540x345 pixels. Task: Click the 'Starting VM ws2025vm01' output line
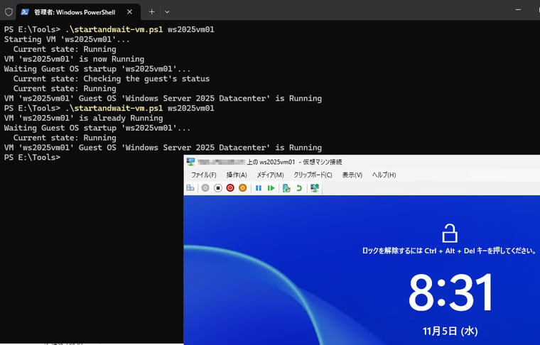tap(67, 39)
